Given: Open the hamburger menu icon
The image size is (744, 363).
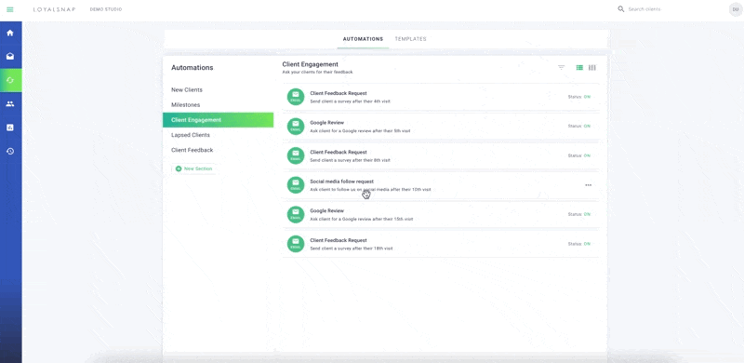Looking at the screenshot, I should 10,9.
